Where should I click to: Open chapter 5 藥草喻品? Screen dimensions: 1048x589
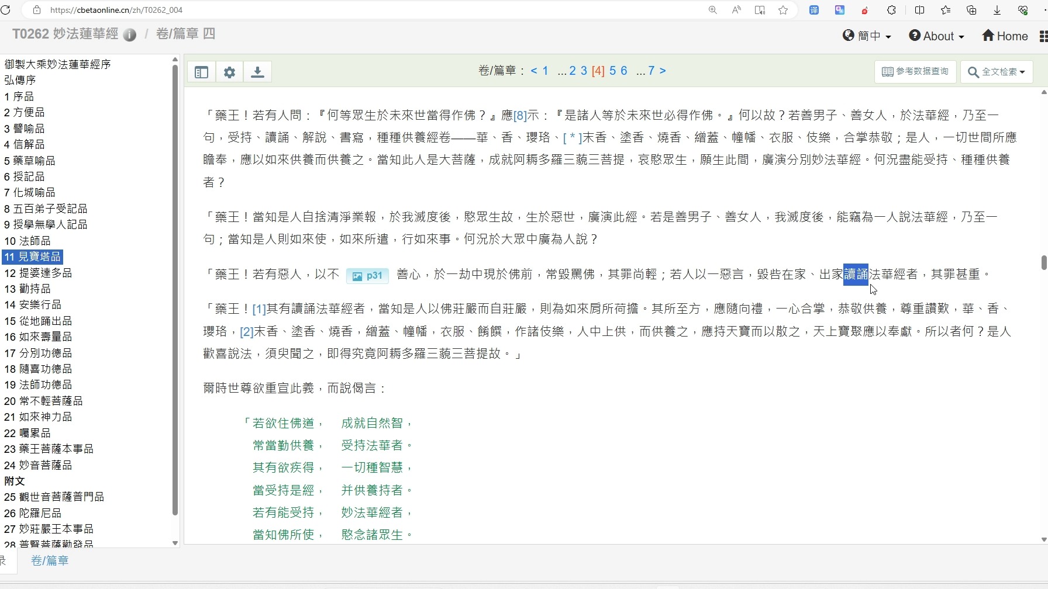pyautogui.click(x=30, y=161)
